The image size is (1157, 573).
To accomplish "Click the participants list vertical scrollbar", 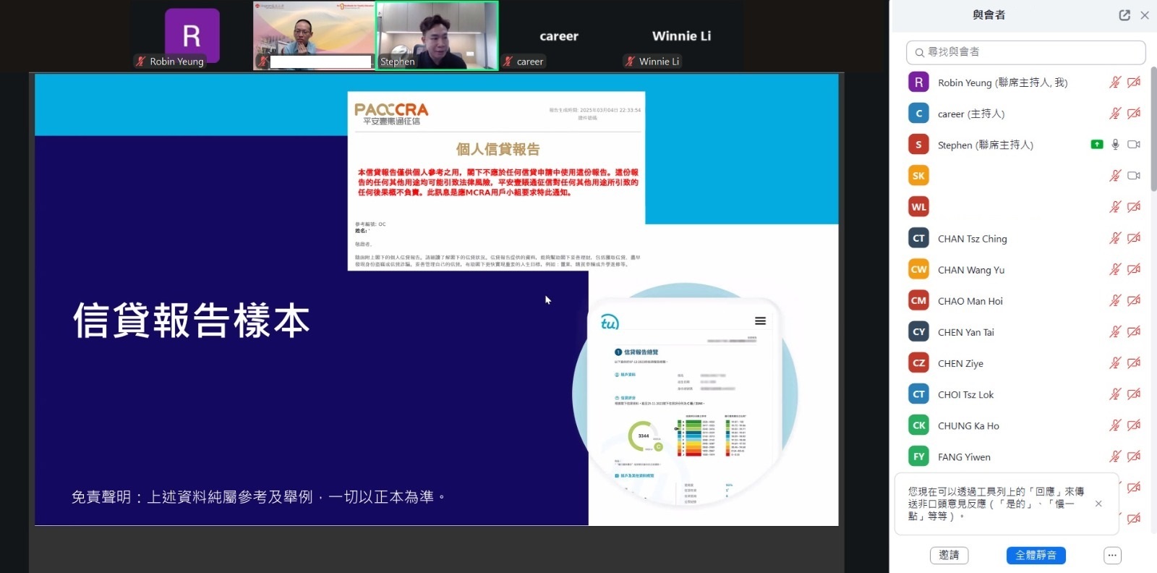I will point(1153,130).
